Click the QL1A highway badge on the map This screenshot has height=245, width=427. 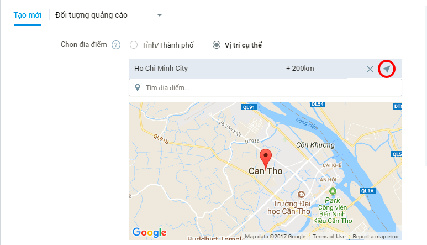coord(367,191)
